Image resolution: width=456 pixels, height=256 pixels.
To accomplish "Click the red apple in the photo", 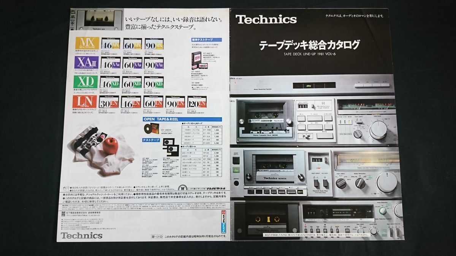I will tap(110, 146).
